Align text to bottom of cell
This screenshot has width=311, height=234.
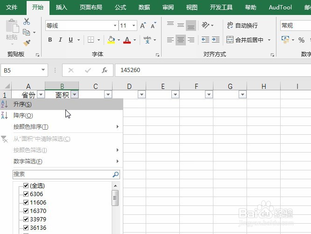tap(191, 25)
